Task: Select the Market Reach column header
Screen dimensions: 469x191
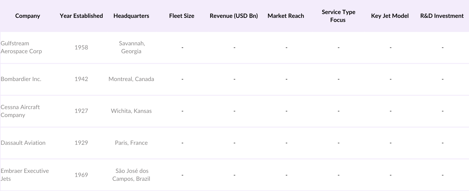Action: 286,16
